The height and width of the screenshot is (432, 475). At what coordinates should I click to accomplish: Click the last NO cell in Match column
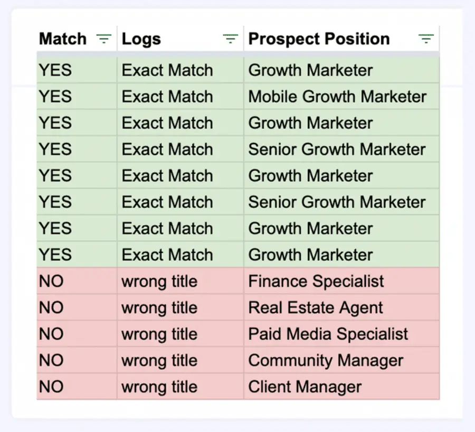point(77,387)
